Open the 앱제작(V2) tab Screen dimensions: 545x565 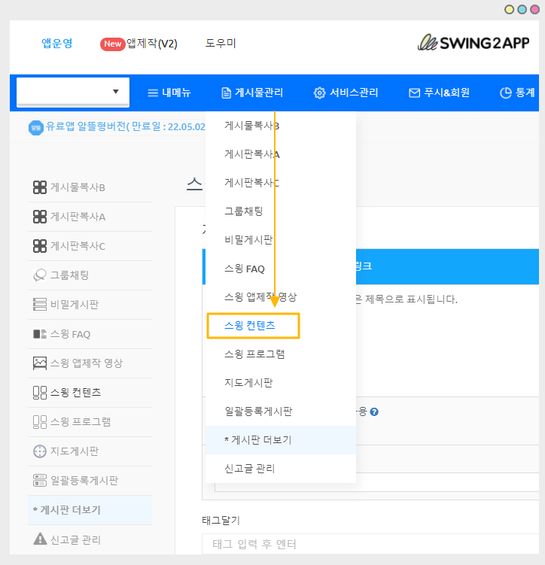click(x=139, y=44)
